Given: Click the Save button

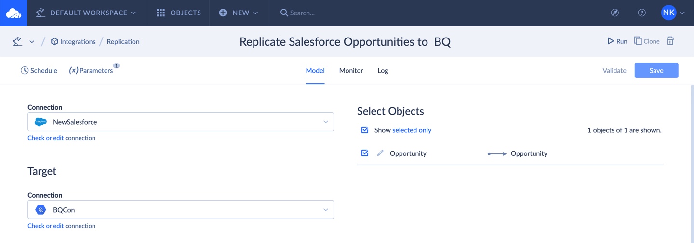Looking at the screenshot, I should [656, 70].
